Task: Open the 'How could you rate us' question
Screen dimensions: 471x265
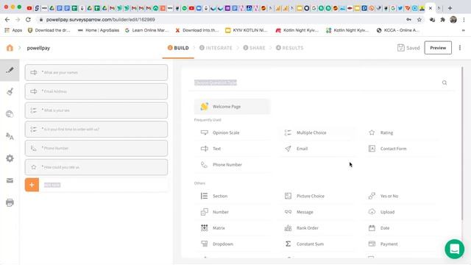Action: tap(96, 167)
